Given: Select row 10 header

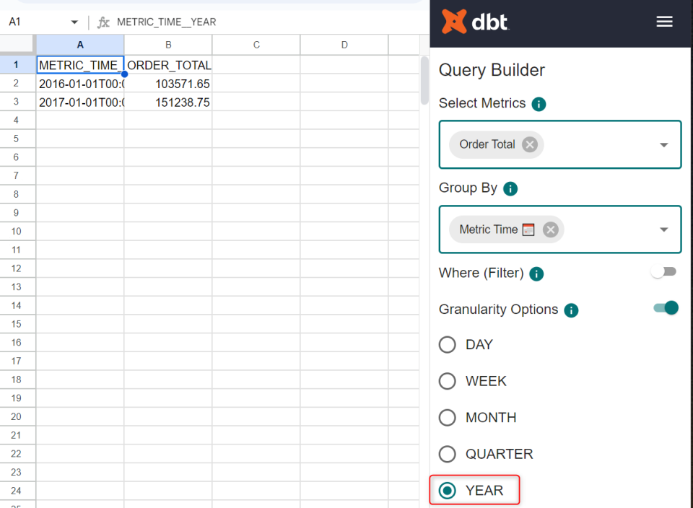Looking at the screenshot, I should pyautogui.click(x=17, y=231).
